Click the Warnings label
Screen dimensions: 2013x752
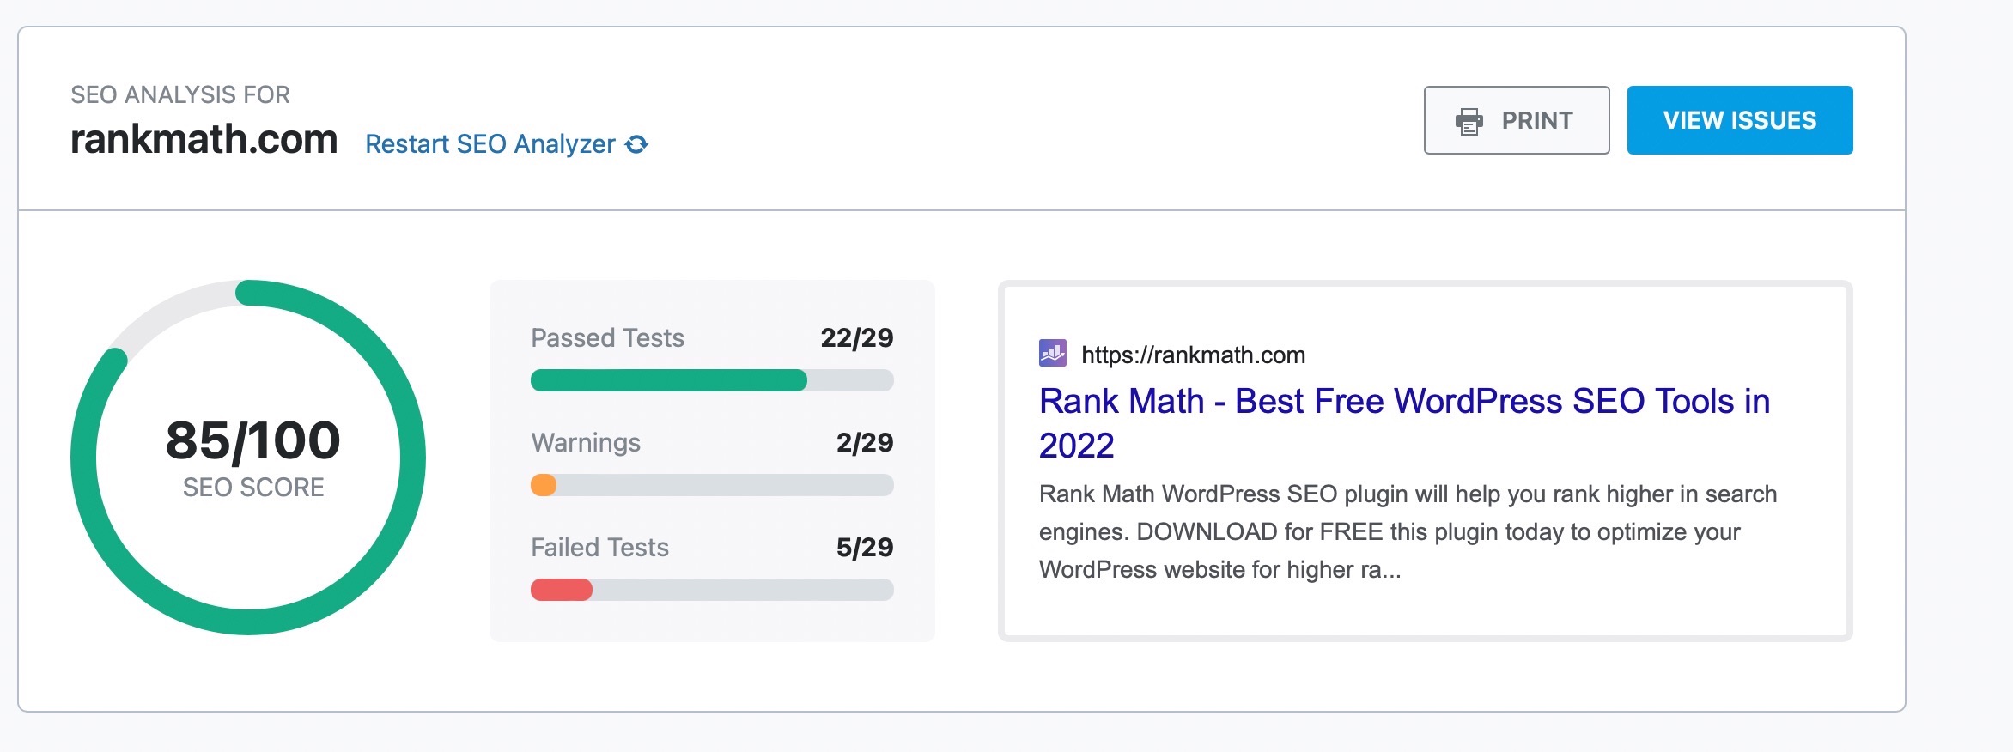pos(586,442)
